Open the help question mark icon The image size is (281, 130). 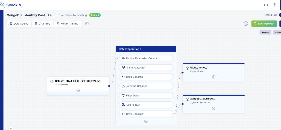pyautogui.click(x=274, y=5)
